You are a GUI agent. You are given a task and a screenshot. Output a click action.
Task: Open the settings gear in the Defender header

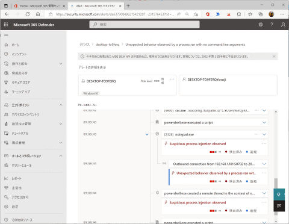(261, 25)
